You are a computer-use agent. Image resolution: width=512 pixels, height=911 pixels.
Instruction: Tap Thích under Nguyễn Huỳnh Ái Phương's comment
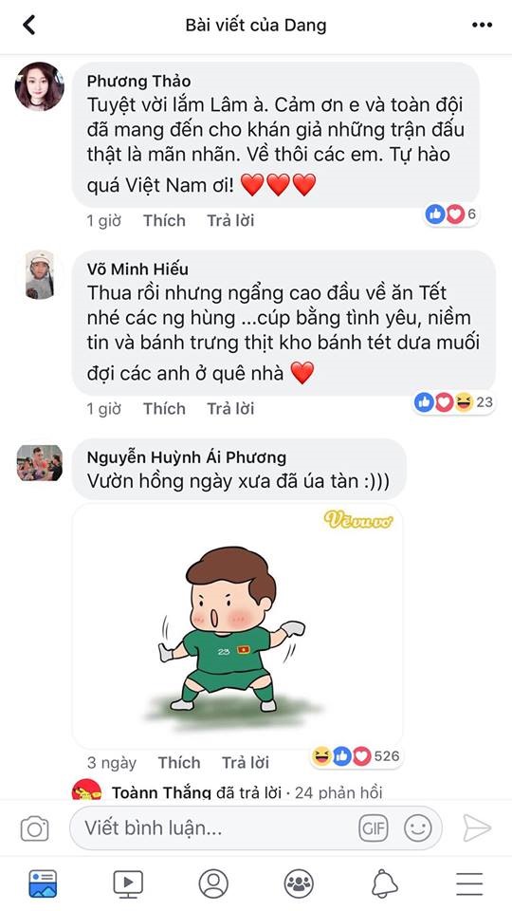tap(179, 763)
